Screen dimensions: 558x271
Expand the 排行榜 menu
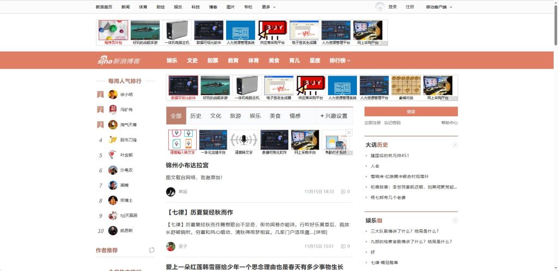[x=340, y=60]
